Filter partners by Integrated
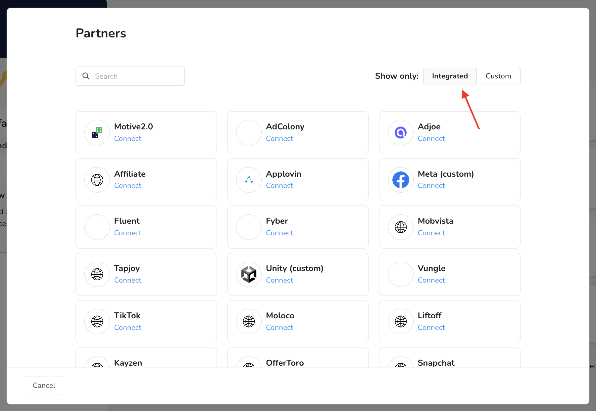 tap(450, 76)
